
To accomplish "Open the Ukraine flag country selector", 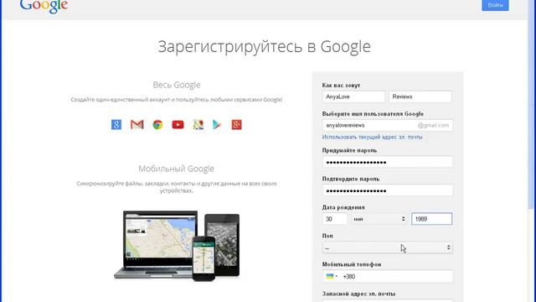I will (x=332, y=276).
